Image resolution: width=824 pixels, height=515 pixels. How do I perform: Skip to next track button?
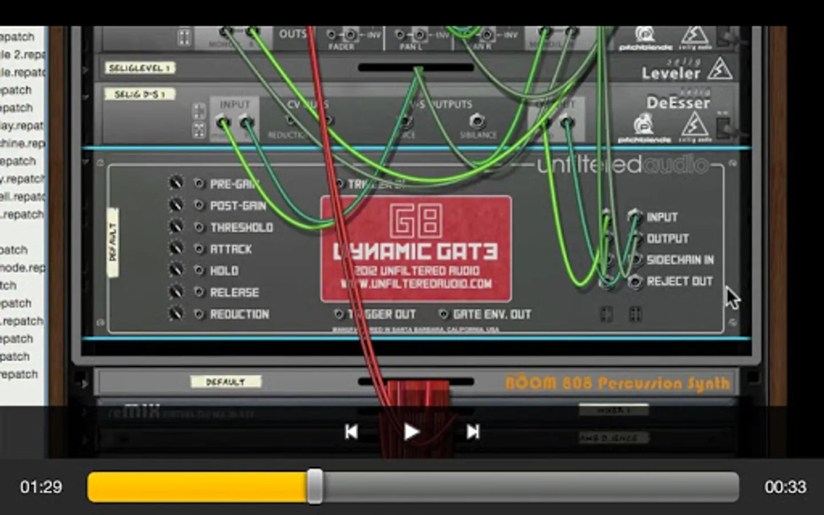pos(473,432)
